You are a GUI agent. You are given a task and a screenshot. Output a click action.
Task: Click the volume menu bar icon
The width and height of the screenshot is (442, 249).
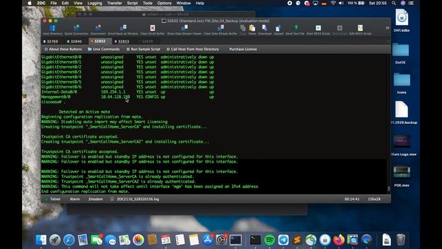(x=341, y=3)
